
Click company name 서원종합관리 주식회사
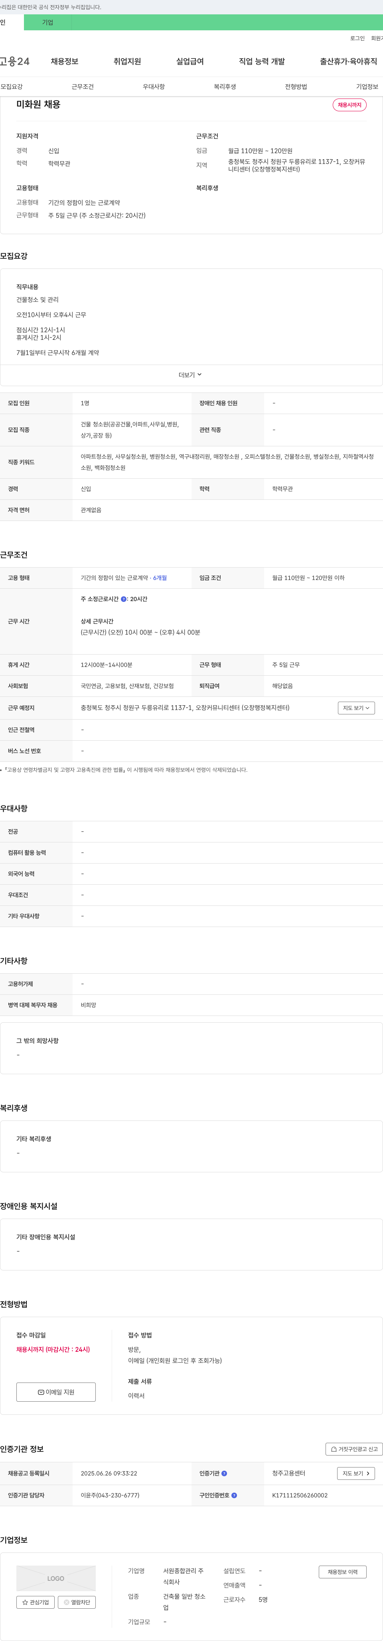pos(184,1577)
